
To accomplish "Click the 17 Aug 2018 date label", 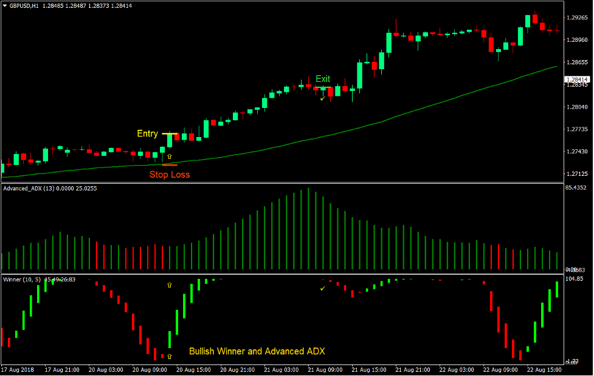I will [x=17, y=369].
